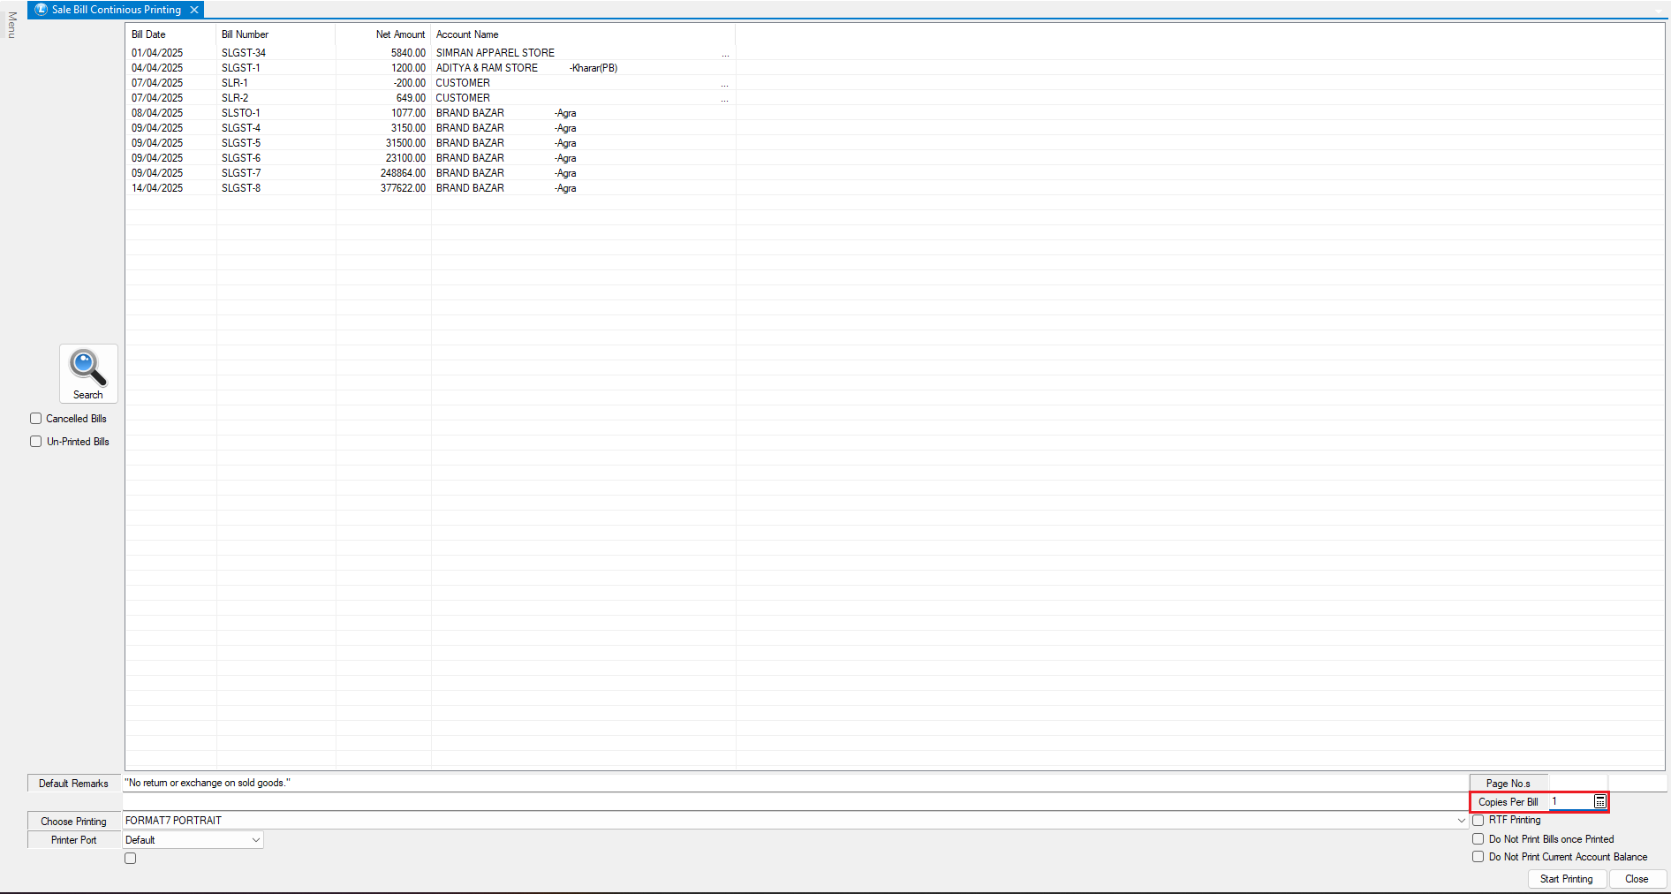This screenshot has width=1671, height=894.
Task: Click ellipsis on the SLR-2 CUSTOMER row
Action: pos(725,99)
